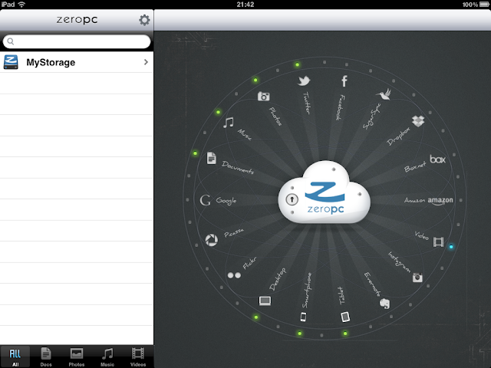The height and width of the screenshot is (368, 491).
Task: Click the search input field
Action: tap(77, 41)
